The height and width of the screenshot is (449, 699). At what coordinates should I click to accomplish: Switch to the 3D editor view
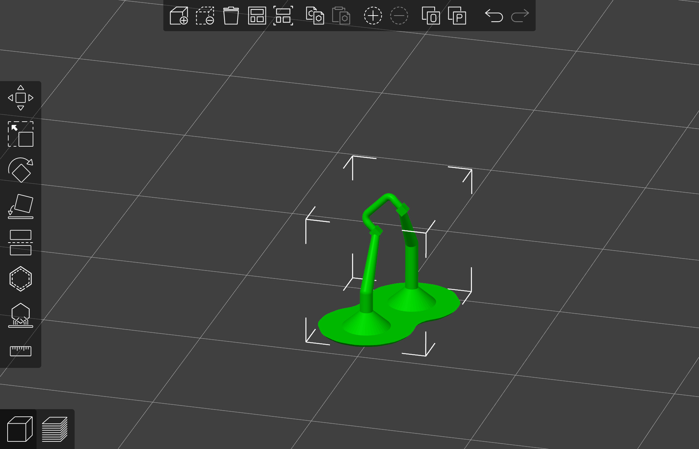pyautogui.click(x=20, y=429)
